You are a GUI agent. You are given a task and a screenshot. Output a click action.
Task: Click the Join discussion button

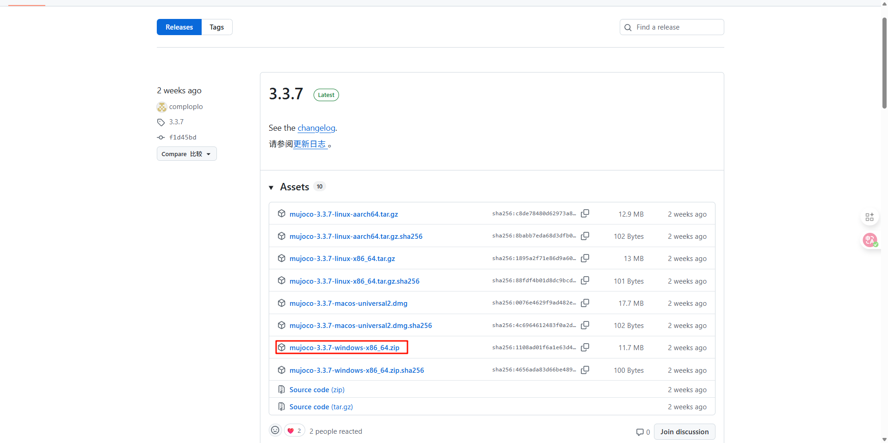(x=684, y=432)
